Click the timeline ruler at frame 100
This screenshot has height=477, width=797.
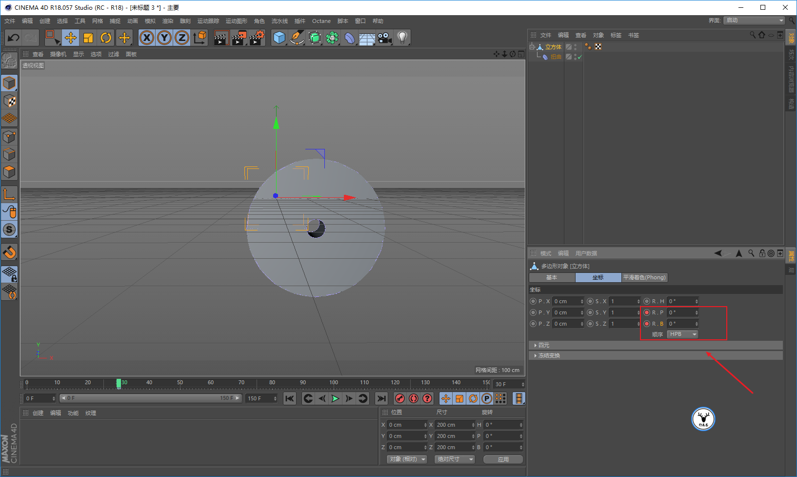[x=334, y=383]
